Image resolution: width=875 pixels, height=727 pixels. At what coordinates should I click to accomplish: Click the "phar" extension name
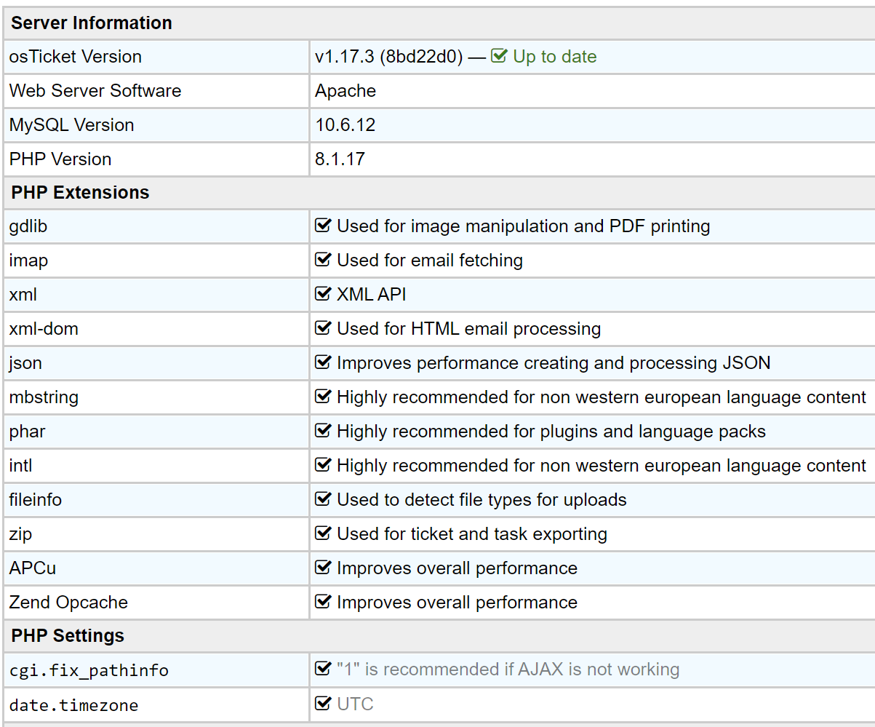click(x=28, y=432)
